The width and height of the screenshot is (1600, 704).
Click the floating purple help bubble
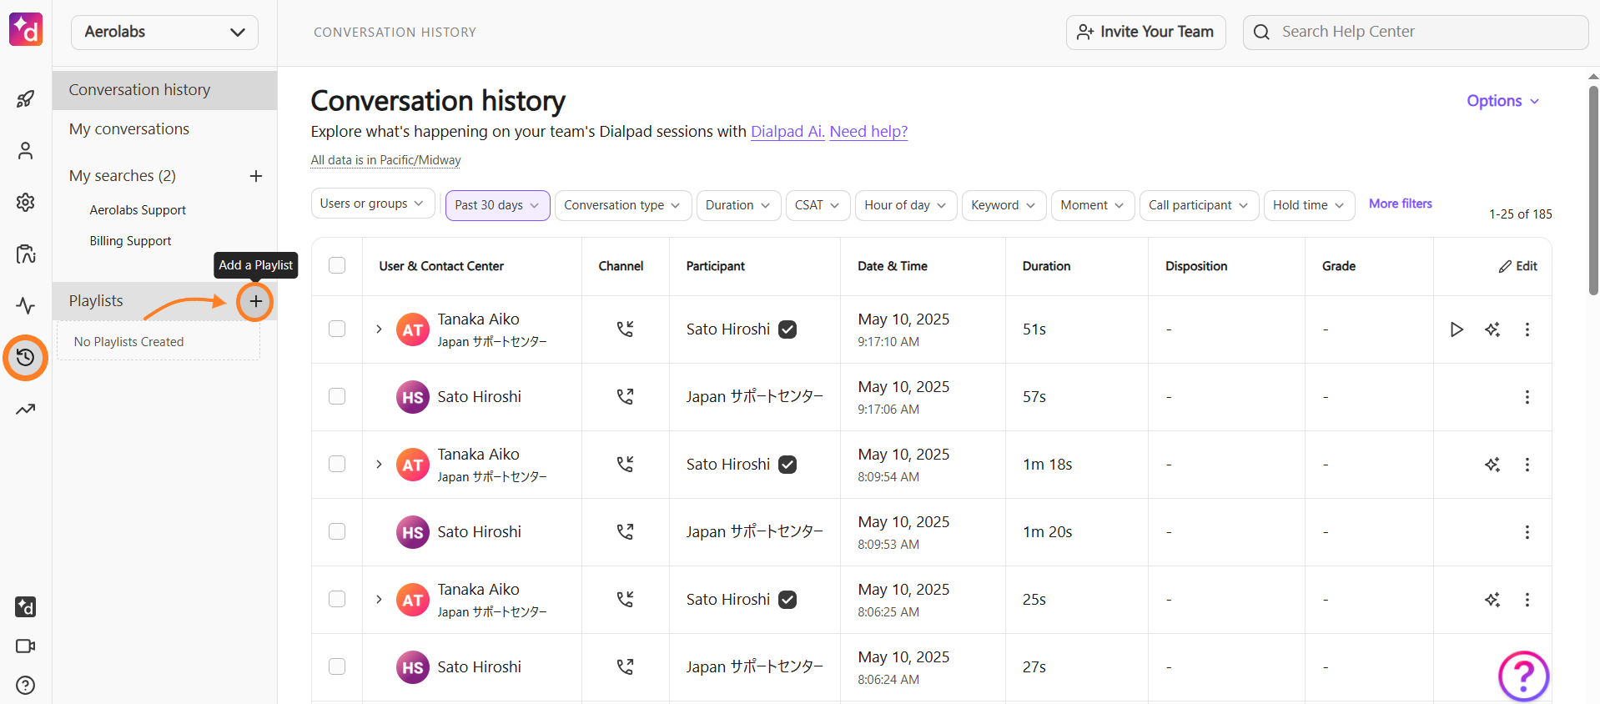[1523, 676]
